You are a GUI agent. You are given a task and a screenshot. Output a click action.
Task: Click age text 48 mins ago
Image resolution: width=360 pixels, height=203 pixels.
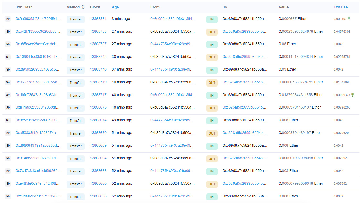coord(122,107)
